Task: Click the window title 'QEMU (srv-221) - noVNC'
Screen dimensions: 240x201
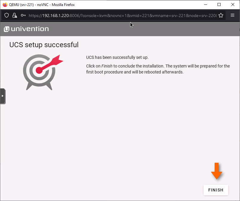Action: pos(42,4)
